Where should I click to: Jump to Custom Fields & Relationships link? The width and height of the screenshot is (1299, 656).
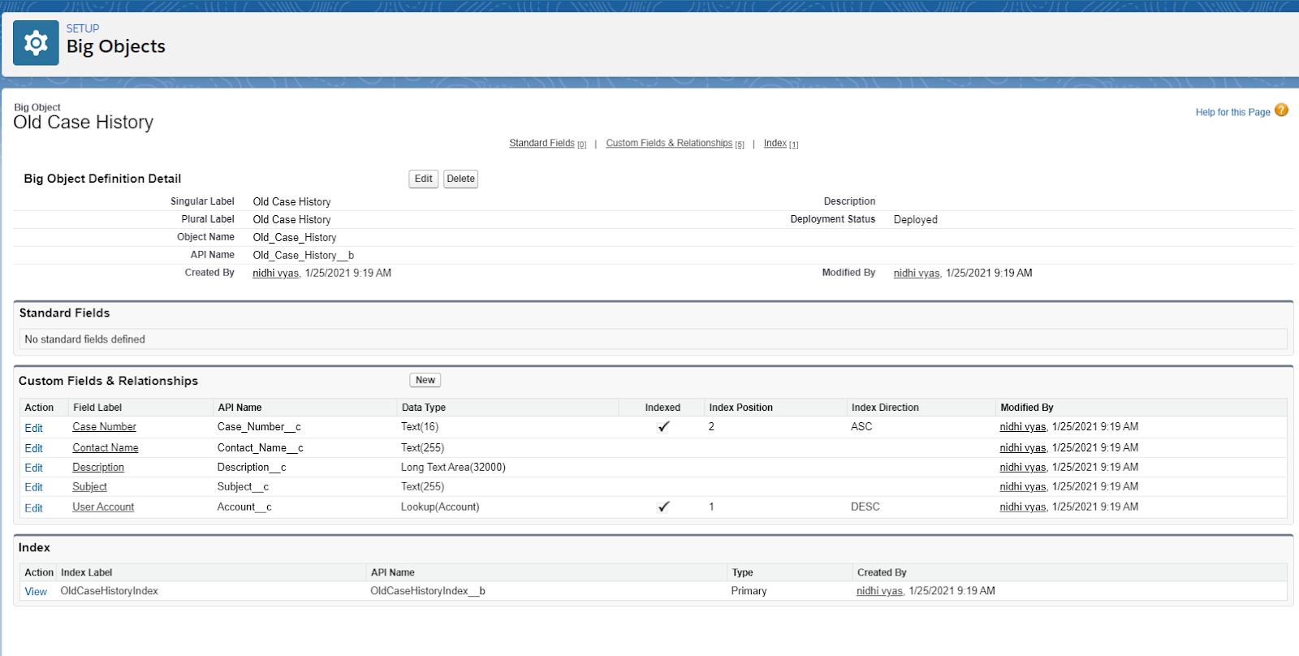pos(669,143)
